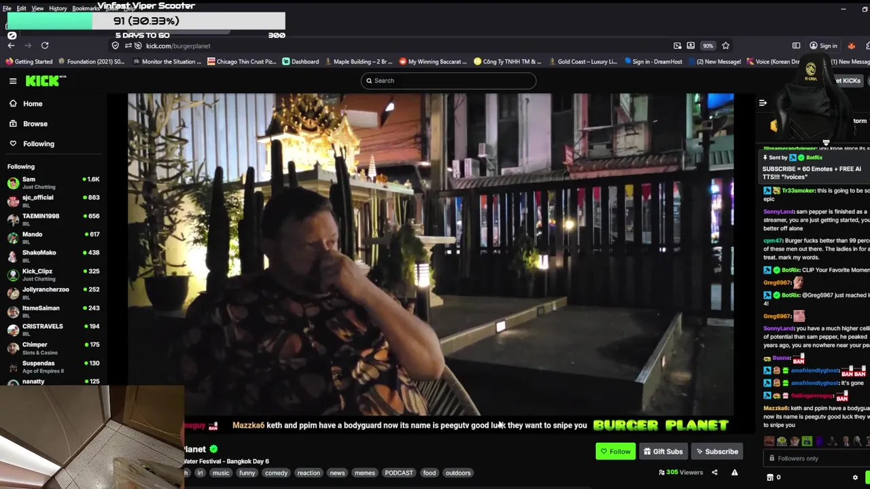The width and height of the screenshot is (870, 489).
Task: Reload the current page
Action: coord(45,46)
